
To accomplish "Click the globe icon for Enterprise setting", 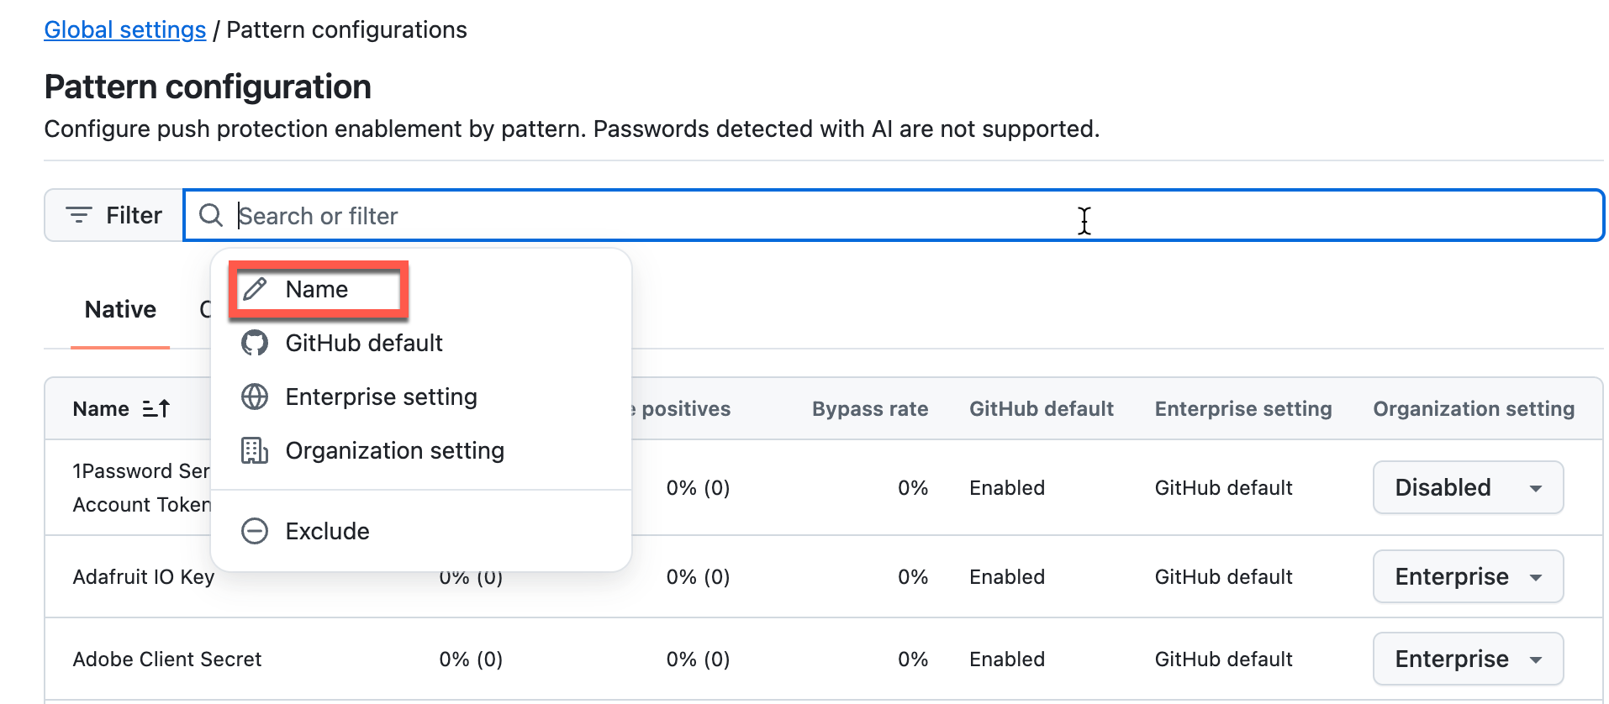I will coord(255,397).
